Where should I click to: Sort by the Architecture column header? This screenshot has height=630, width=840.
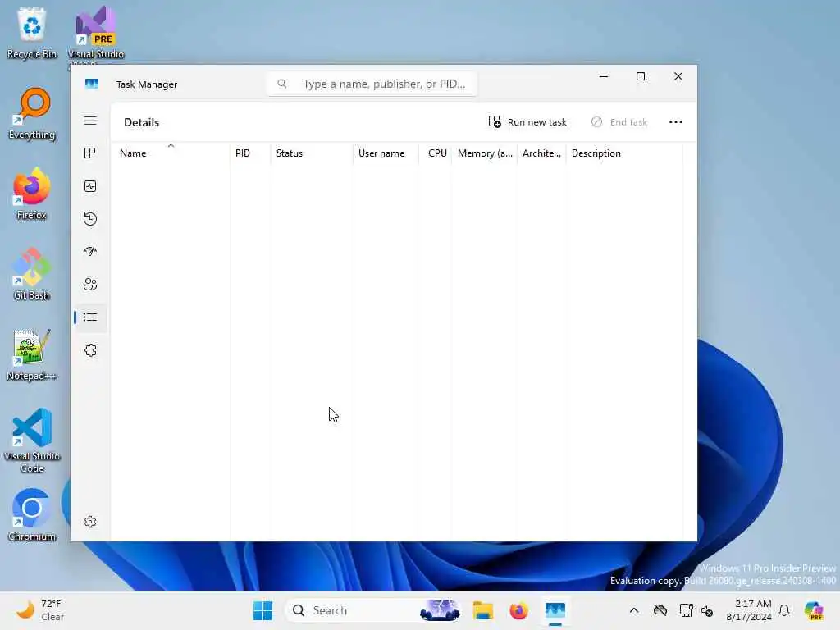(541, 153)
